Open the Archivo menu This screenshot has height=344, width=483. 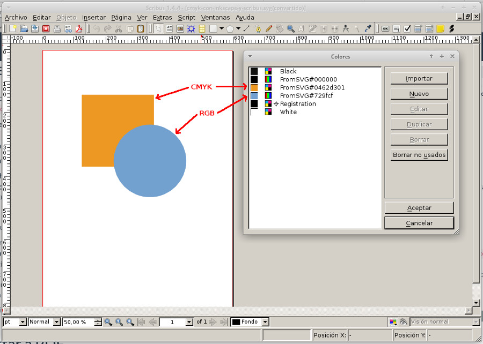click(x=16, y=18)
